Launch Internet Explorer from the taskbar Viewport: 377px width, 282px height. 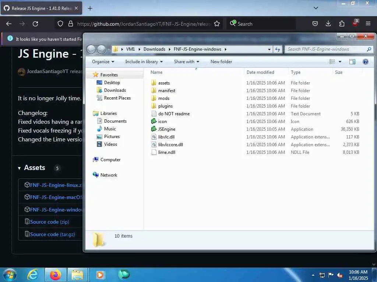(x=33, y=275)
